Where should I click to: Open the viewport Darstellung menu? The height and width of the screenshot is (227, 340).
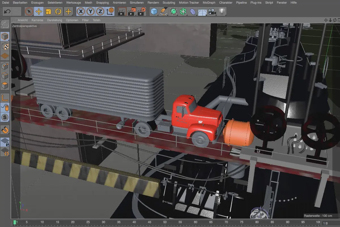(x=55, y=20)
